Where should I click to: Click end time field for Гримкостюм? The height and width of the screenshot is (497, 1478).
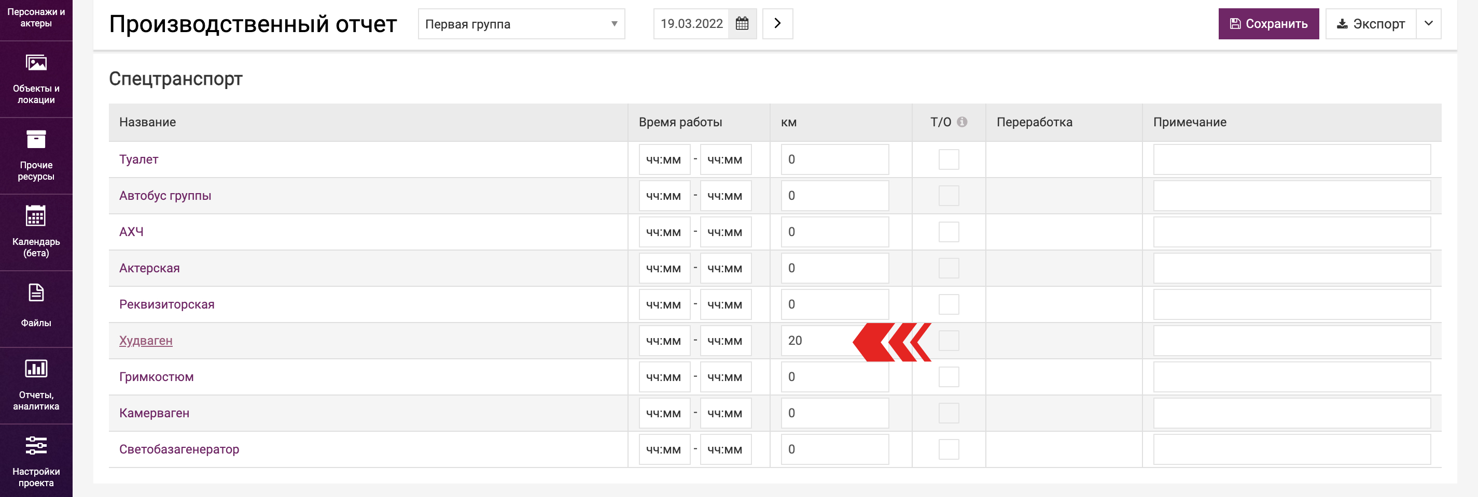pos(725,377)
